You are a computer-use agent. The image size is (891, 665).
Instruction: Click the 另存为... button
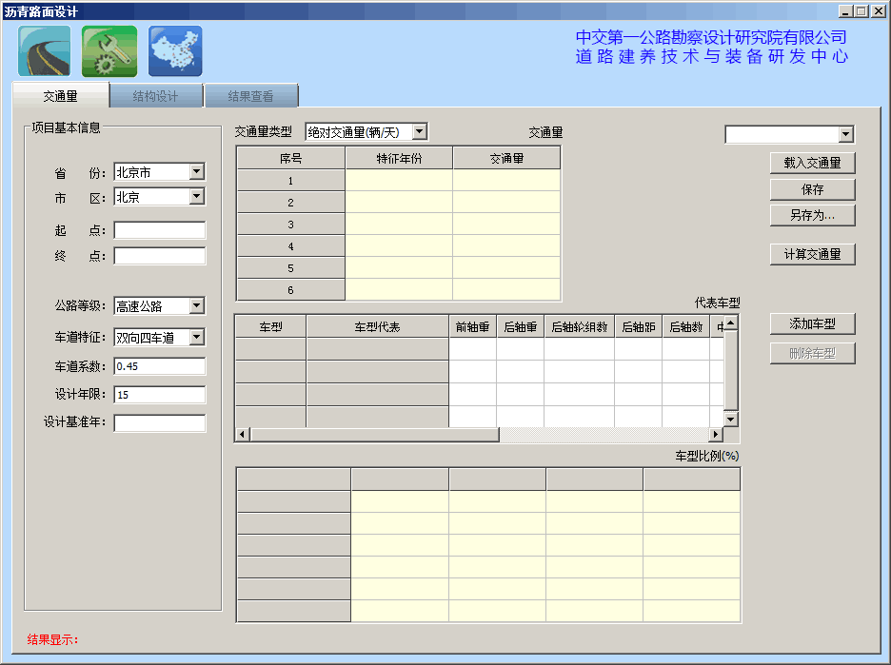point(812,215)
